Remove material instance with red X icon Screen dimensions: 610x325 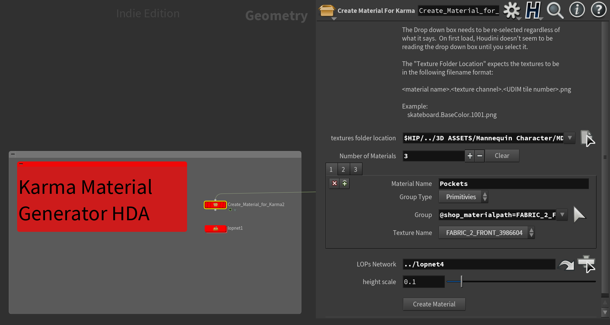pos(334,183)
